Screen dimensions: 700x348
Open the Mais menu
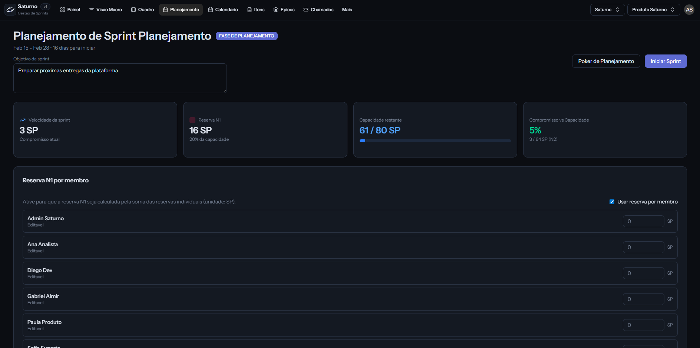click(347, 10)
